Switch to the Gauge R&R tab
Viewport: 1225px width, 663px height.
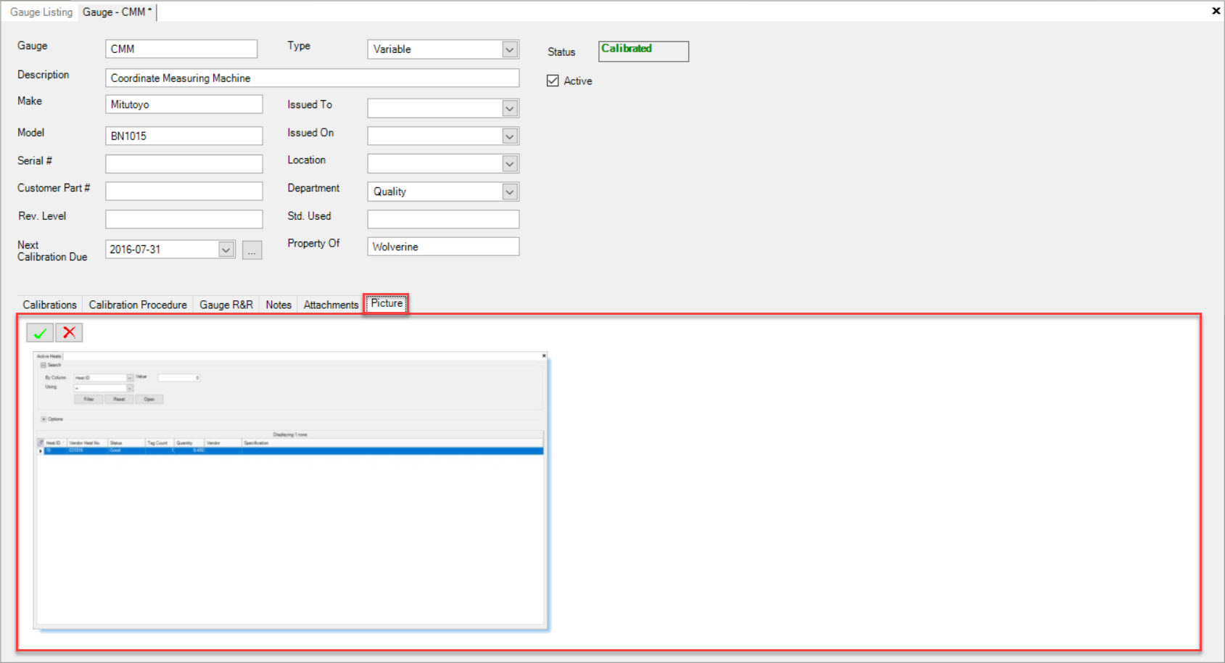pyautogui.click(x=226, y=305)
